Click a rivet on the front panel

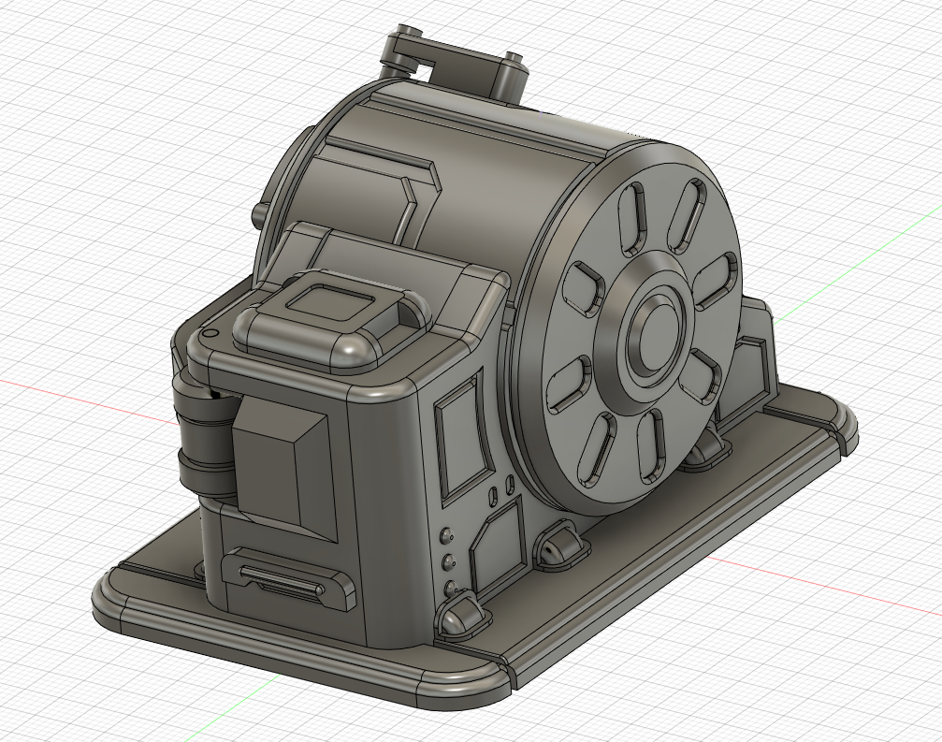(447, 538)
